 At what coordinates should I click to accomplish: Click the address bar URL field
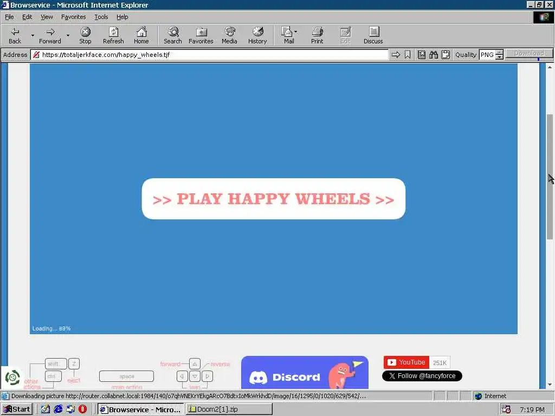(210, 55)
